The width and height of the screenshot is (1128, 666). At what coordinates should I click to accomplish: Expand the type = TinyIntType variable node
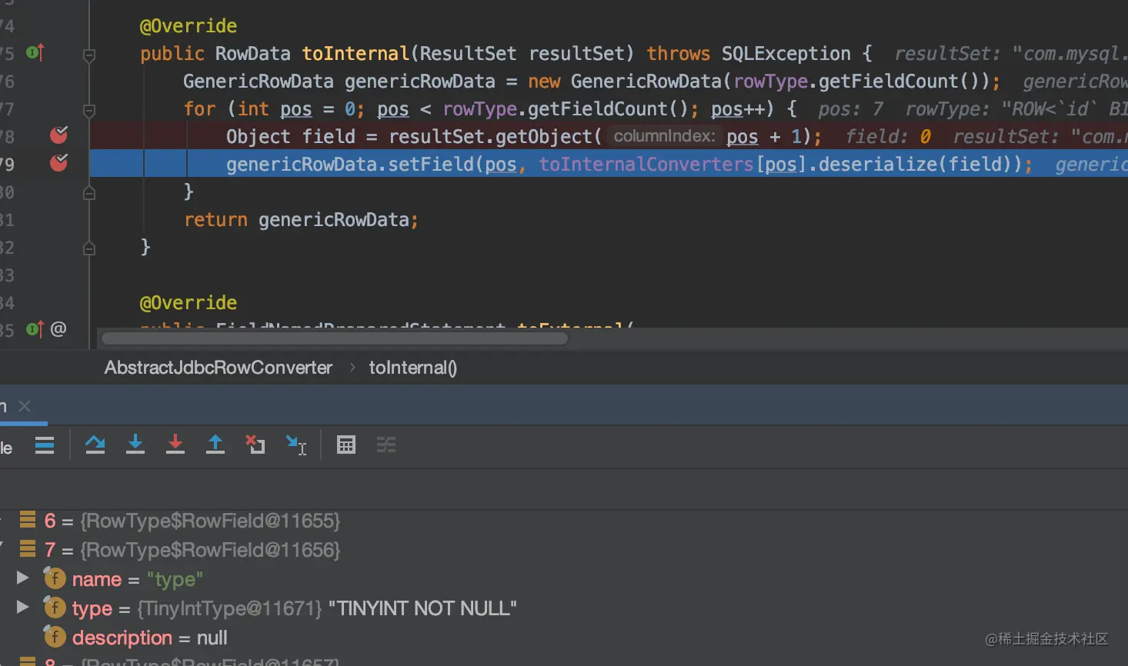tap(22, 607)
